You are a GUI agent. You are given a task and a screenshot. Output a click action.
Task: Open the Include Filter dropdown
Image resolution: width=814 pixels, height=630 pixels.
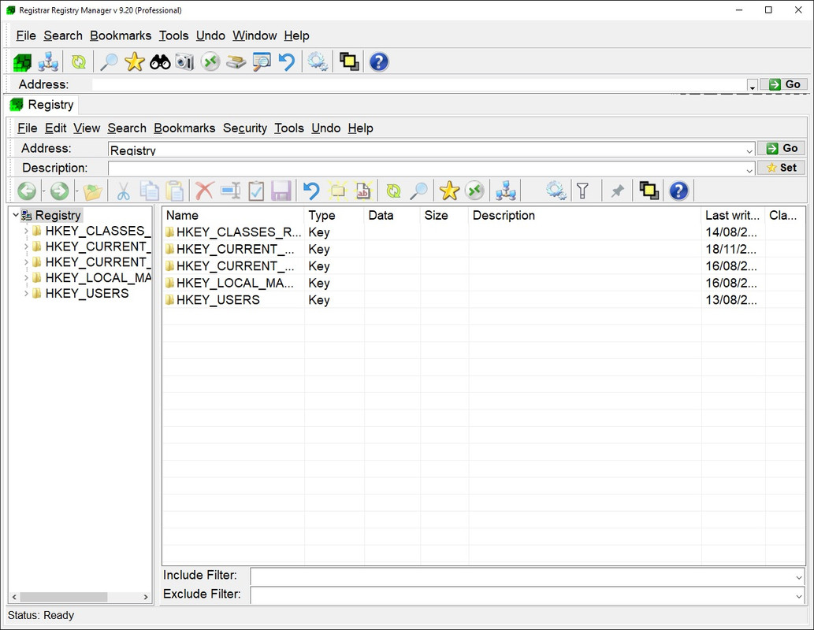[799, 577]
